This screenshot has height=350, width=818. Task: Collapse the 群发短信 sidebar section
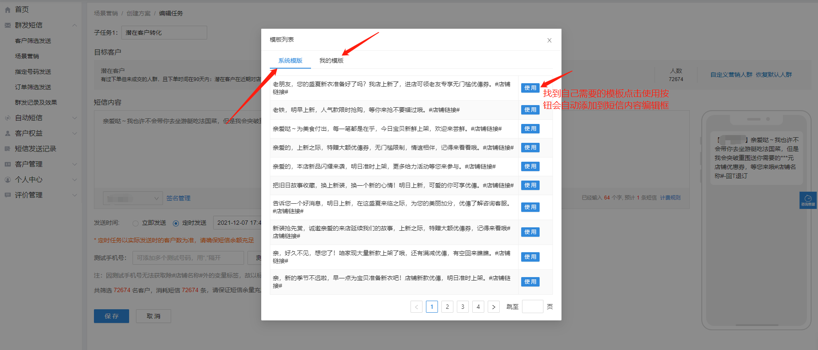pos(75,25)
